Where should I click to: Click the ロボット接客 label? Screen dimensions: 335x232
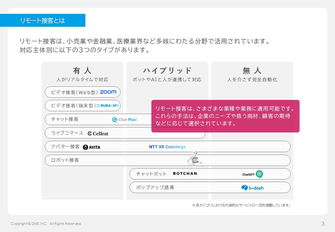[65, 160]
